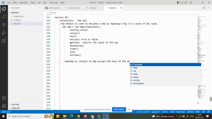Open the Selection menu

tap(24, 3)
